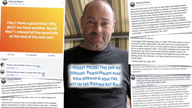Click the Share arrow icon

coord(48,55)
